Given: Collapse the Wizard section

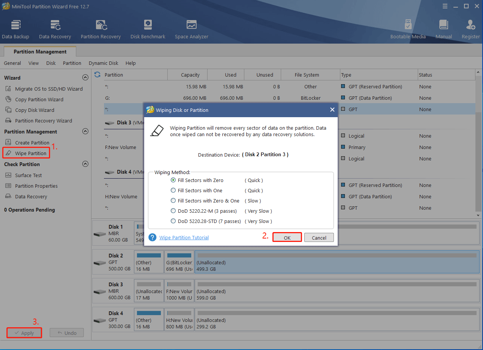Looking at the screenshot, I should coord(85,77).
